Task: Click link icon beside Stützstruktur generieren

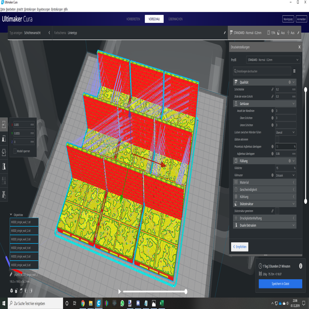Action: [272, 211]
